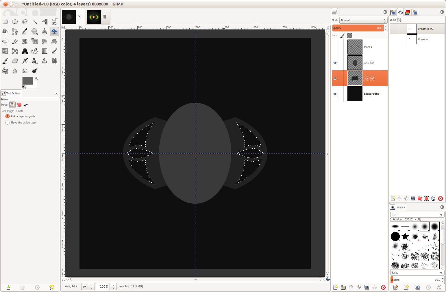The width and height of the screenshot is (446, 292).
Task: Toggle visibility of the base top layer
Action: [335, 63]
